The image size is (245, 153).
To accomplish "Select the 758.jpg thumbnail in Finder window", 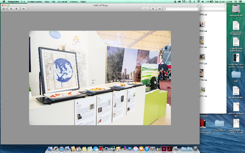I will click(x=202, y=73).
